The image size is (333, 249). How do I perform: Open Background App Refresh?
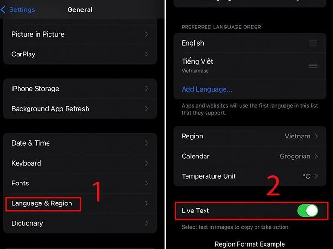pos(80,109)
